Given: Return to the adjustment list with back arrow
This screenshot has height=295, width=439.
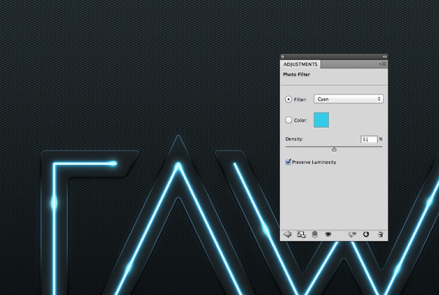Looking at the screenshot, I should point(287,234).
